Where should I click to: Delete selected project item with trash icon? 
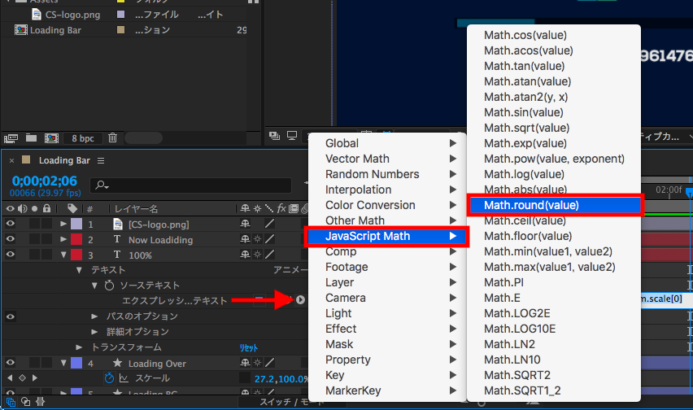tap(113, 137)
